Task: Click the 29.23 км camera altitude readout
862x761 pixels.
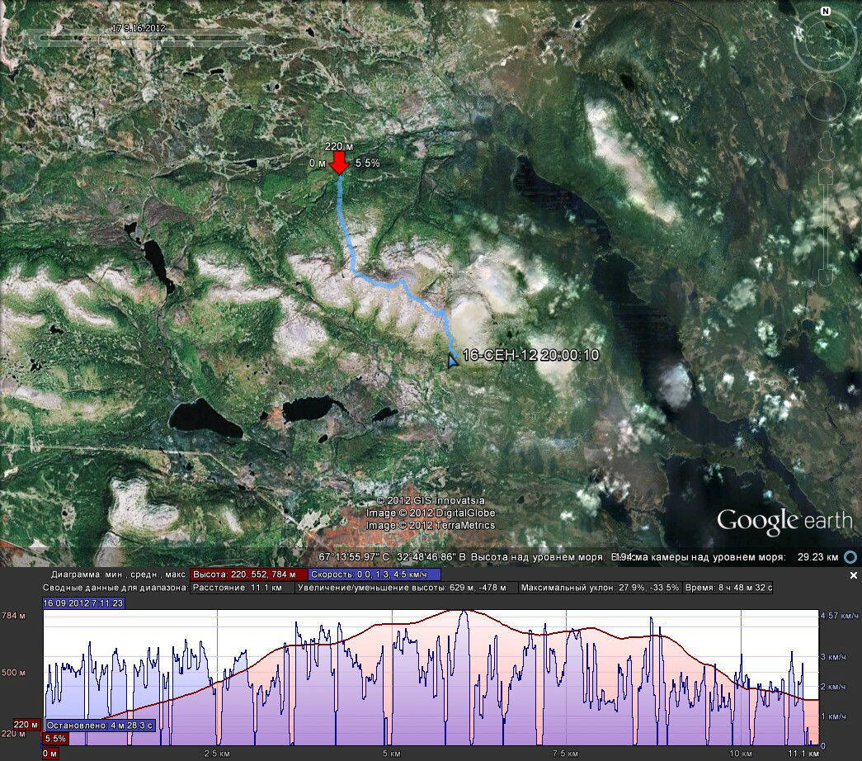Action: (x=817, y=557)
